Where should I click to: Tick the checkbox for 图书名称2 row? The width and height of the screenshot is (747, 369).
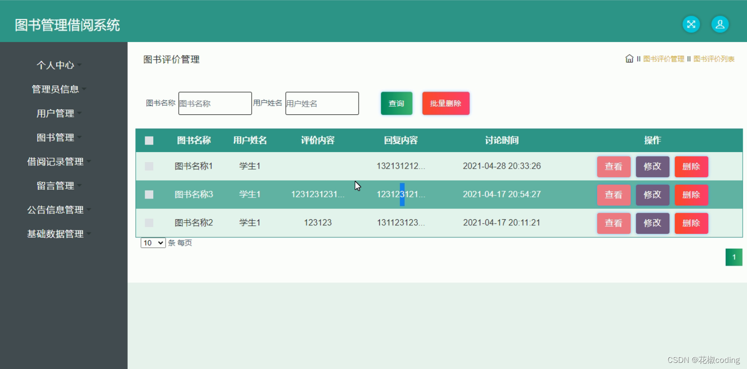tap(149, 223)
